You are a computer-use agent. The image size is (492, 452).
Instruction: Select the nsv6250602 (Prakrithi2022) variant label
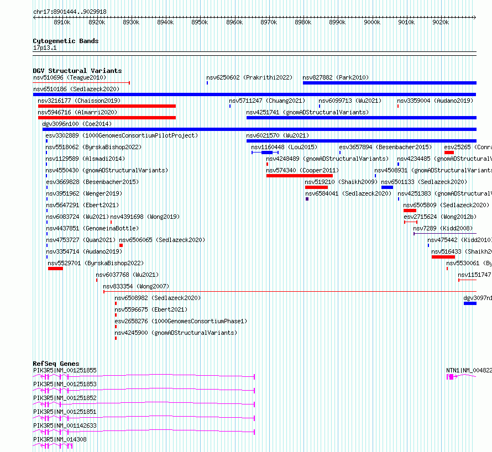[249, 77]
